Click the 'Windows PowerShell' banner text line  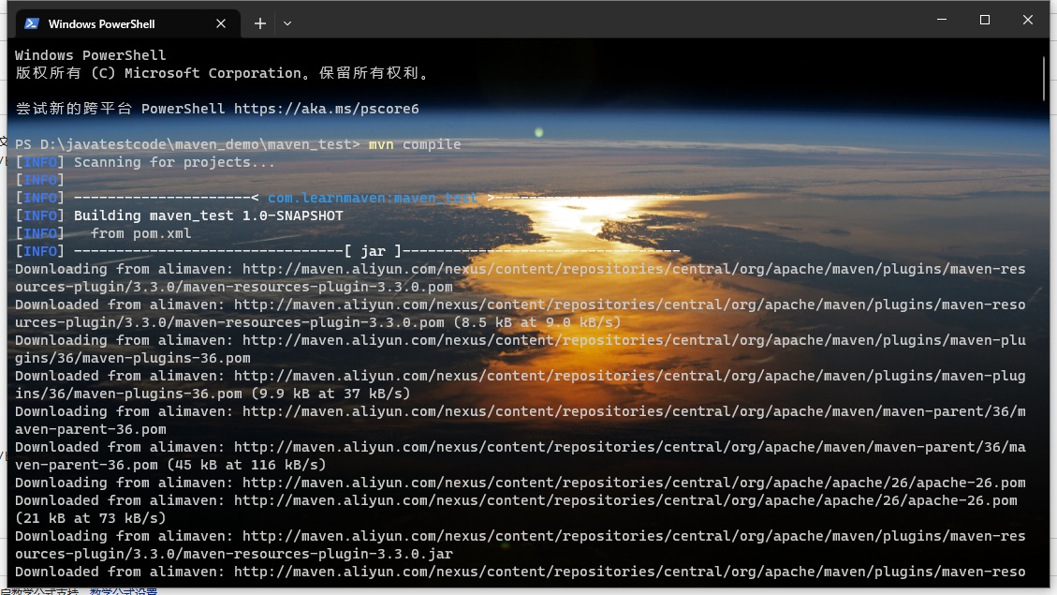click(x=90, y=55)
